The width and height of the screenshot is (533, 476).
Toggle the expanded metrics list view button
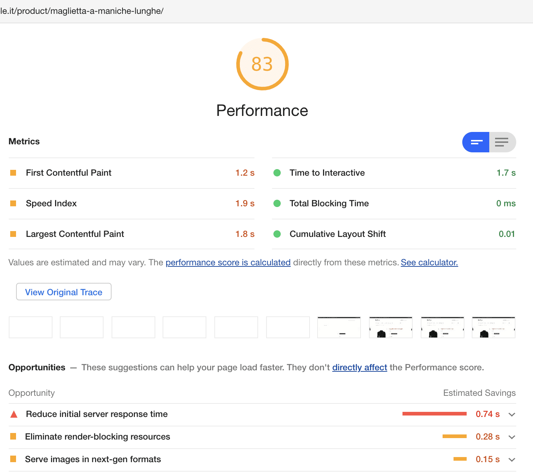[502, 142]
